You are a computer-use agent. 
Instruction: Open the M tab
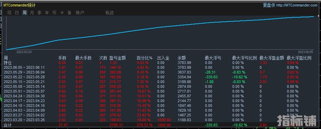pyautogui.click(x=62, y=13)
